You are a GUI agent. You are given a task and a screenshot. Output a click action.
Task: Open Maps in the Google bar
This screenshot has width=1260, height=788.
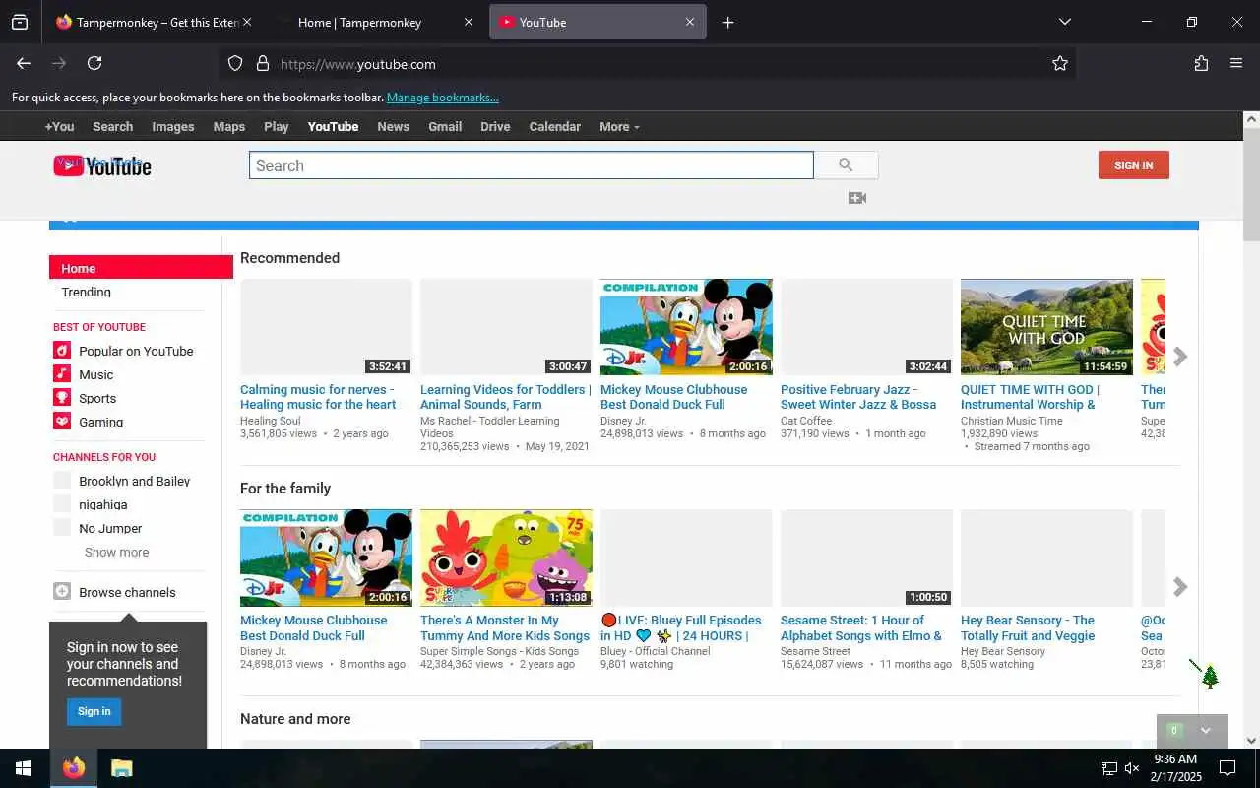pyautogui.click(x=229, y=126)
